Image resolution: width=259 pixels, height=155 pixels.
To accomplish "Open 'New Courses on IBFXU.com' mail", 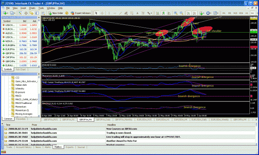I will coord(121,129).
